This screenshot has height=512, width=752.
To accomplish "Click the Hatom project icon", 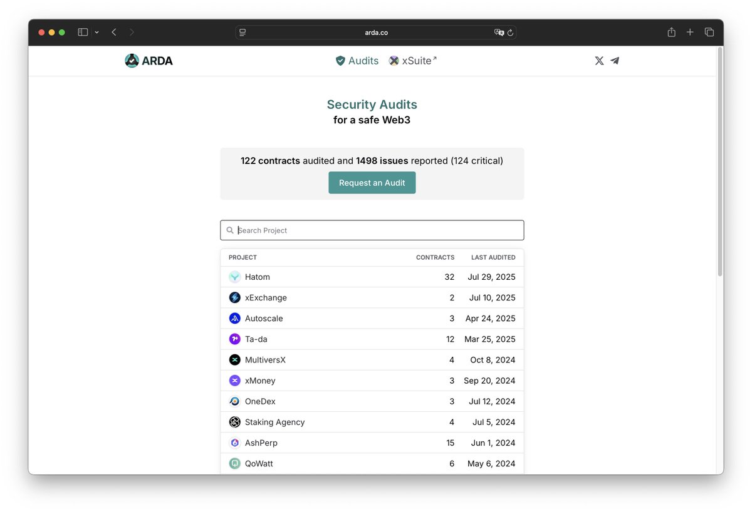I will pyautogui.click(x=235, y=277).
